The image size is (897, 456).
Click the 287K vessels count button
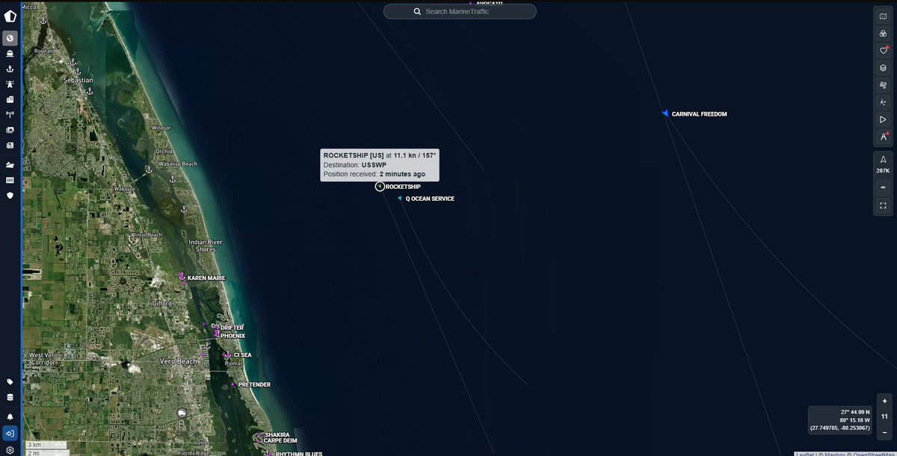(883, 164)
